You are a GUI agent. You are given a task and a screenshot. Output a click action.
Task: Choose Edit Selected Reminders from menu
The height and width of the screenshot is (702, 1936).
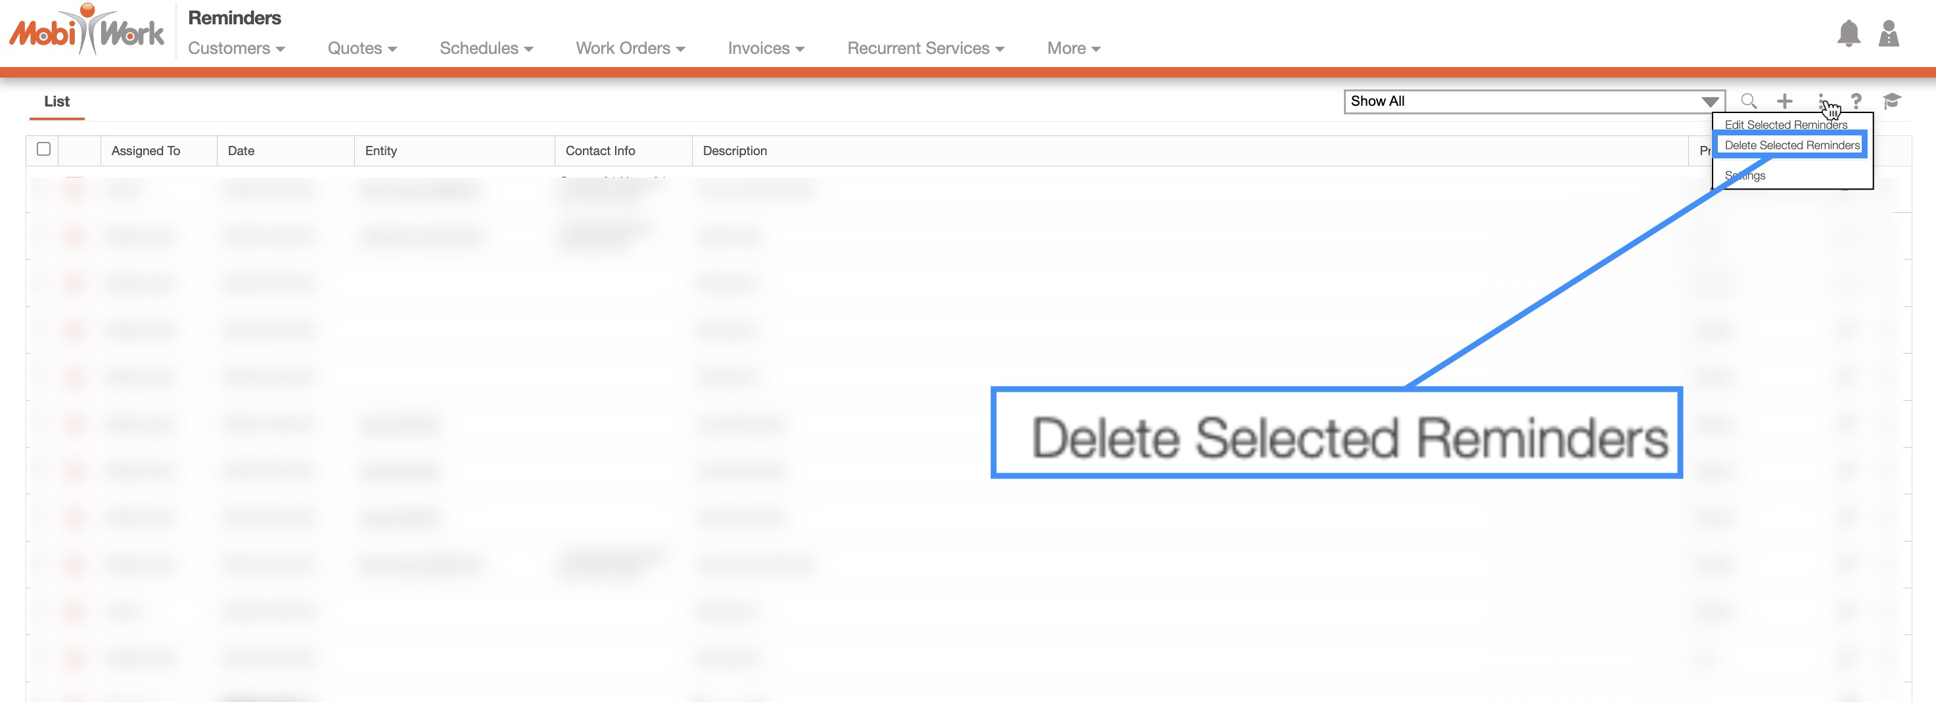point(1785,125)
